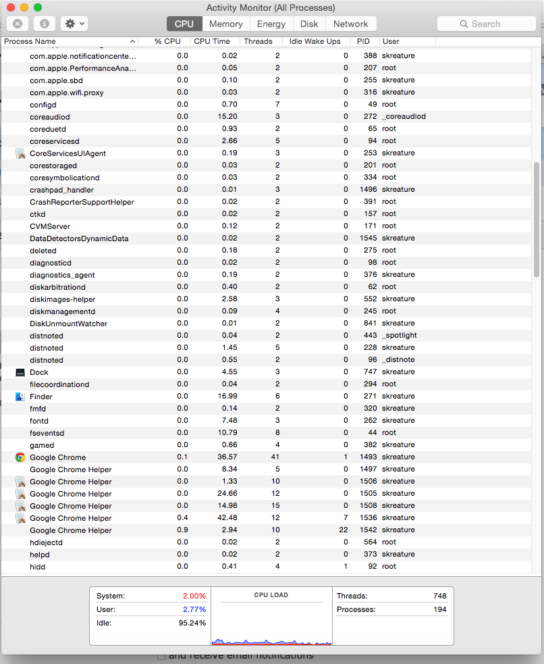Select distnoted owned by _spotlight
Image resolution: width=544 pixels, height=664 pixels.
click(x=267, y=336)
